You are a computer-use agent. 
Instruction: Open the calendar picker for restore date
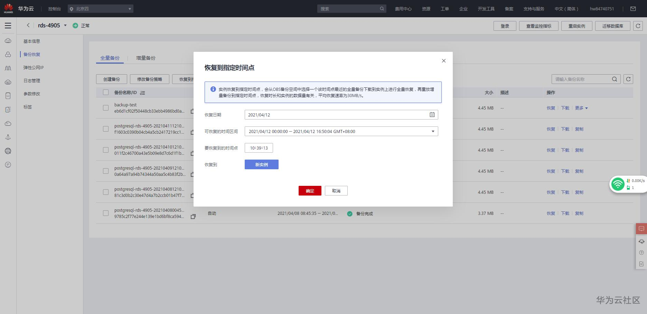click(432, 115)
